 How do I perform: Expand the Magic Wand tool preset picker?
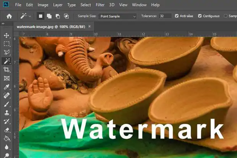pyautogui.click(x=30, y=16)
